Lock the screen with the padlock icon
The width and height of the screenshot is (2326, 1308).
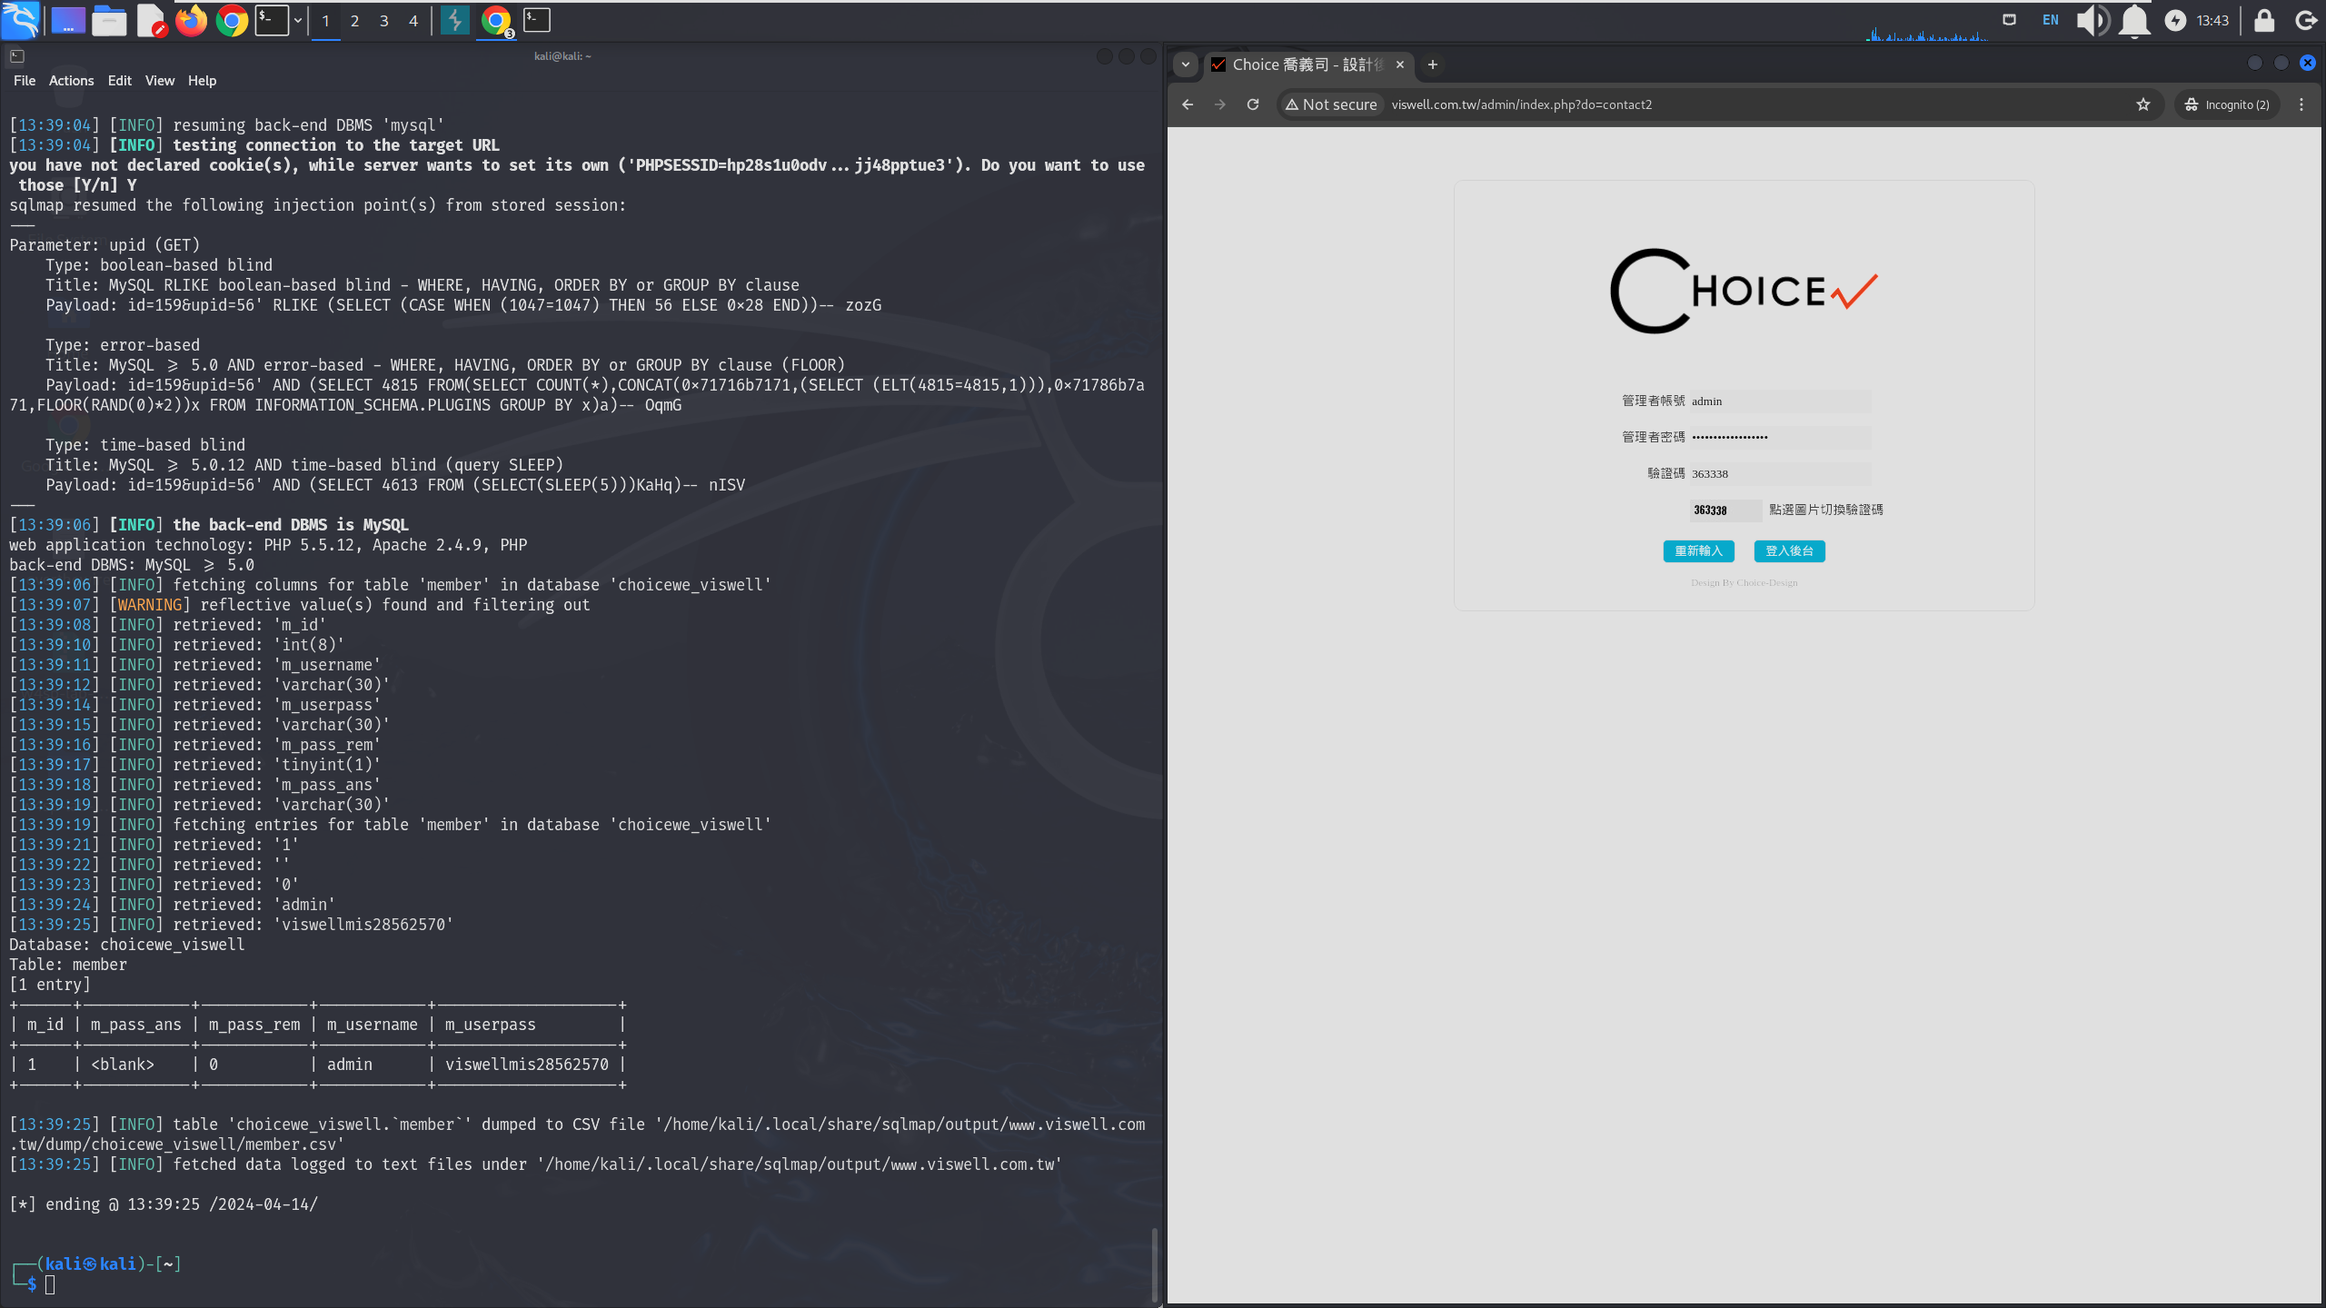click(2264, 20)
